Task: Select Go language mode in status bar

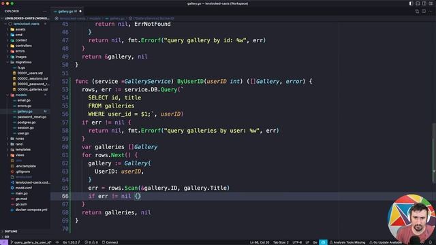Action: click(x=315, y=242)
